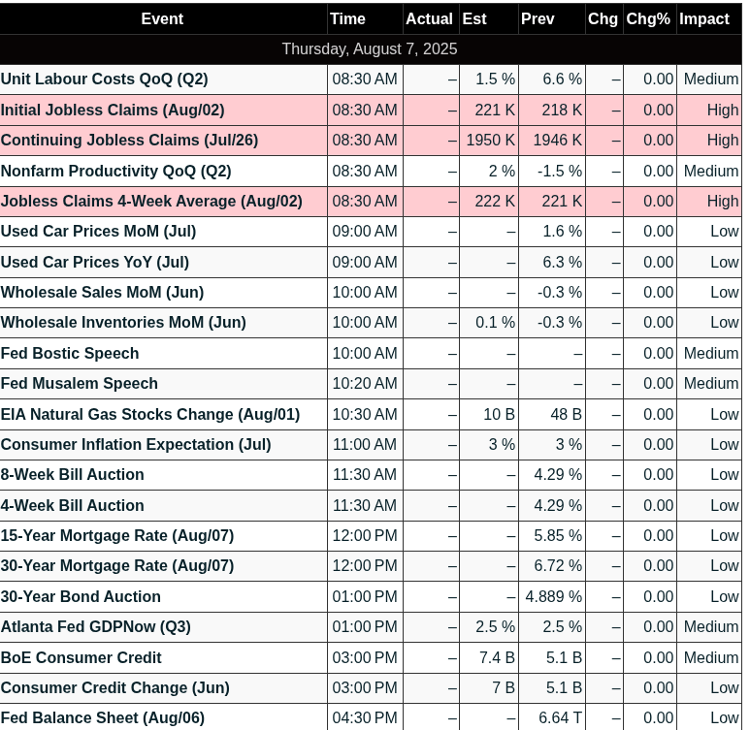Screen dimensions: 750x730
Task: Click the Actual column header
Action: pos(429,18)
